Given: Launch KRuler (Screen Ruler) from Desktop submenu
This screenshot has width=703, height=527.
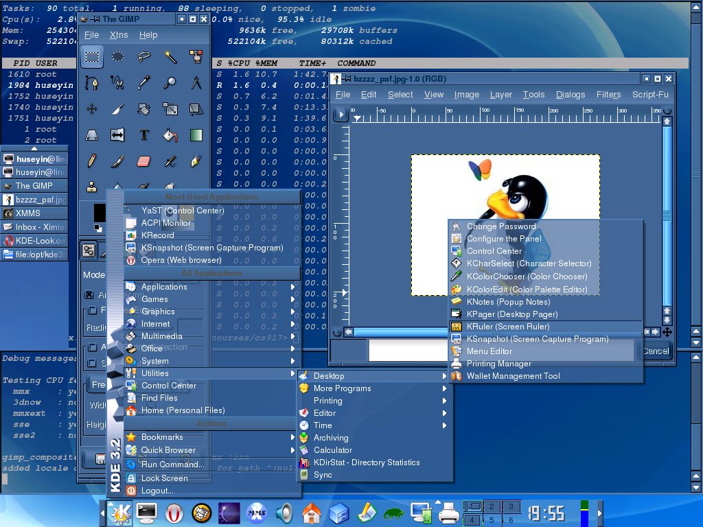Looking at the screenshot, I should (546, 327).
